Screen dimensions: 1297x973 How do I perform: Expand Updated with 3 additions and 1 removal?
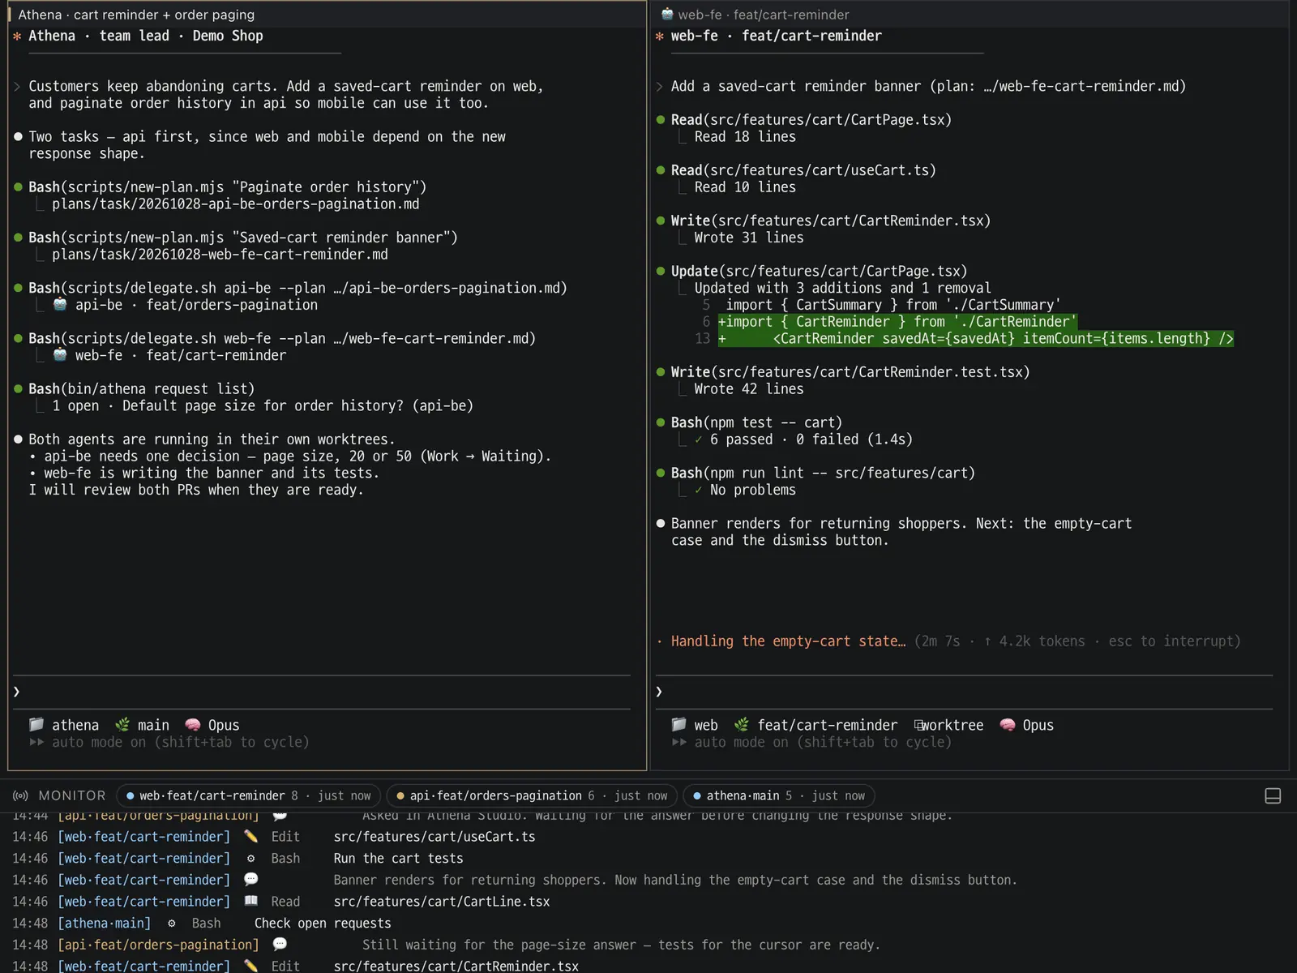click(842, 288)
